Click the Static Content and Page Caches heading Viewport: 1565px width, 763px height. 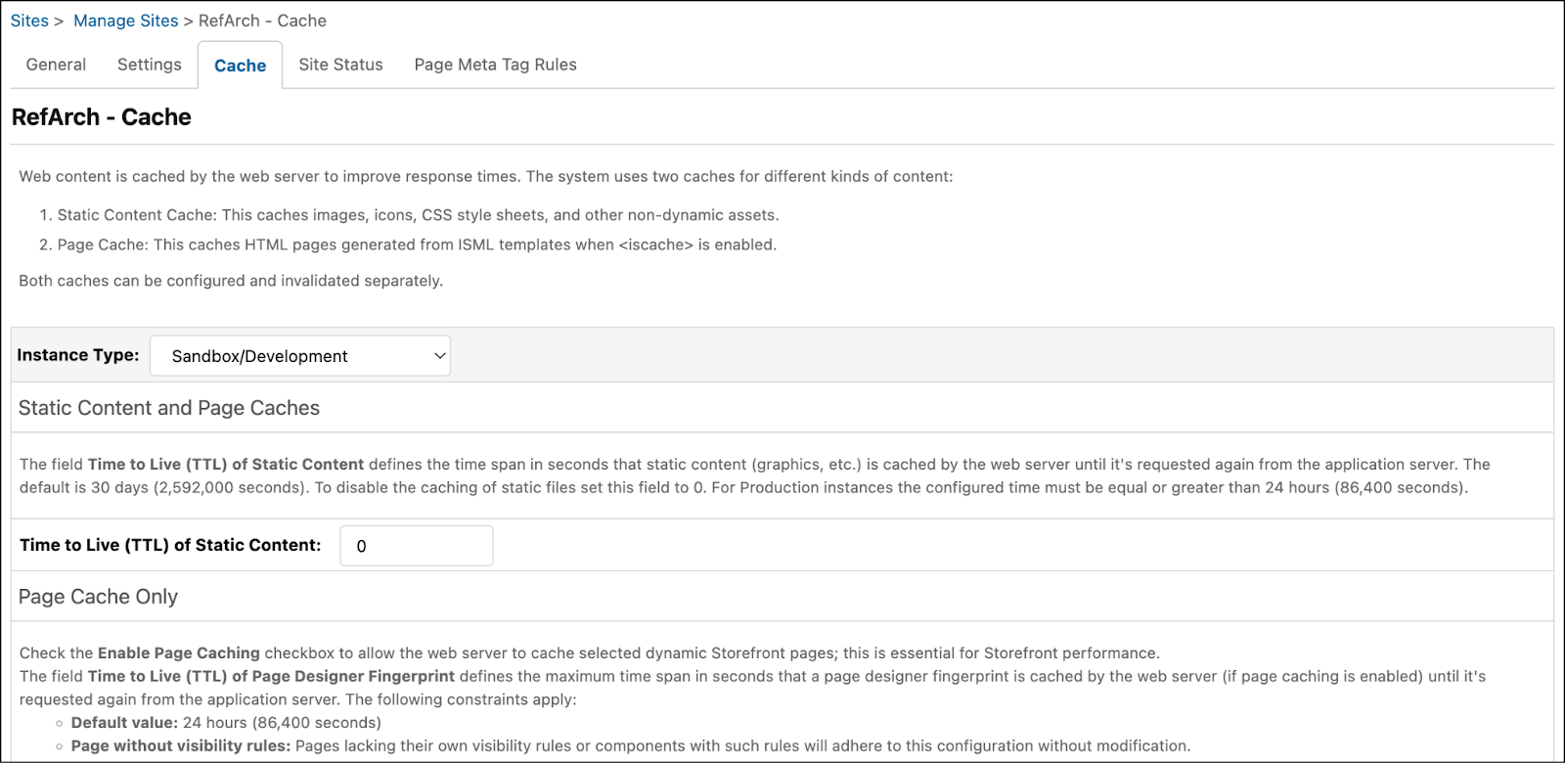pos(169,408)
